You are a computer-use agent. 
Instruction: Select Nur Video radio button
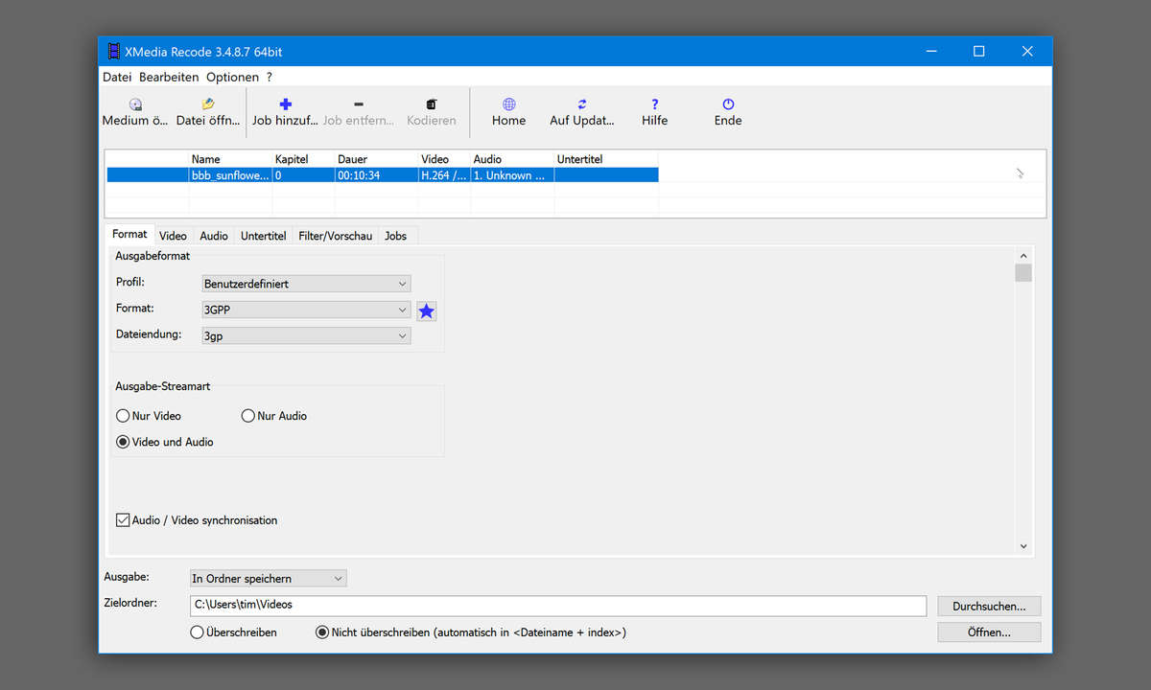pyautogui.click(x=123, y=416)
